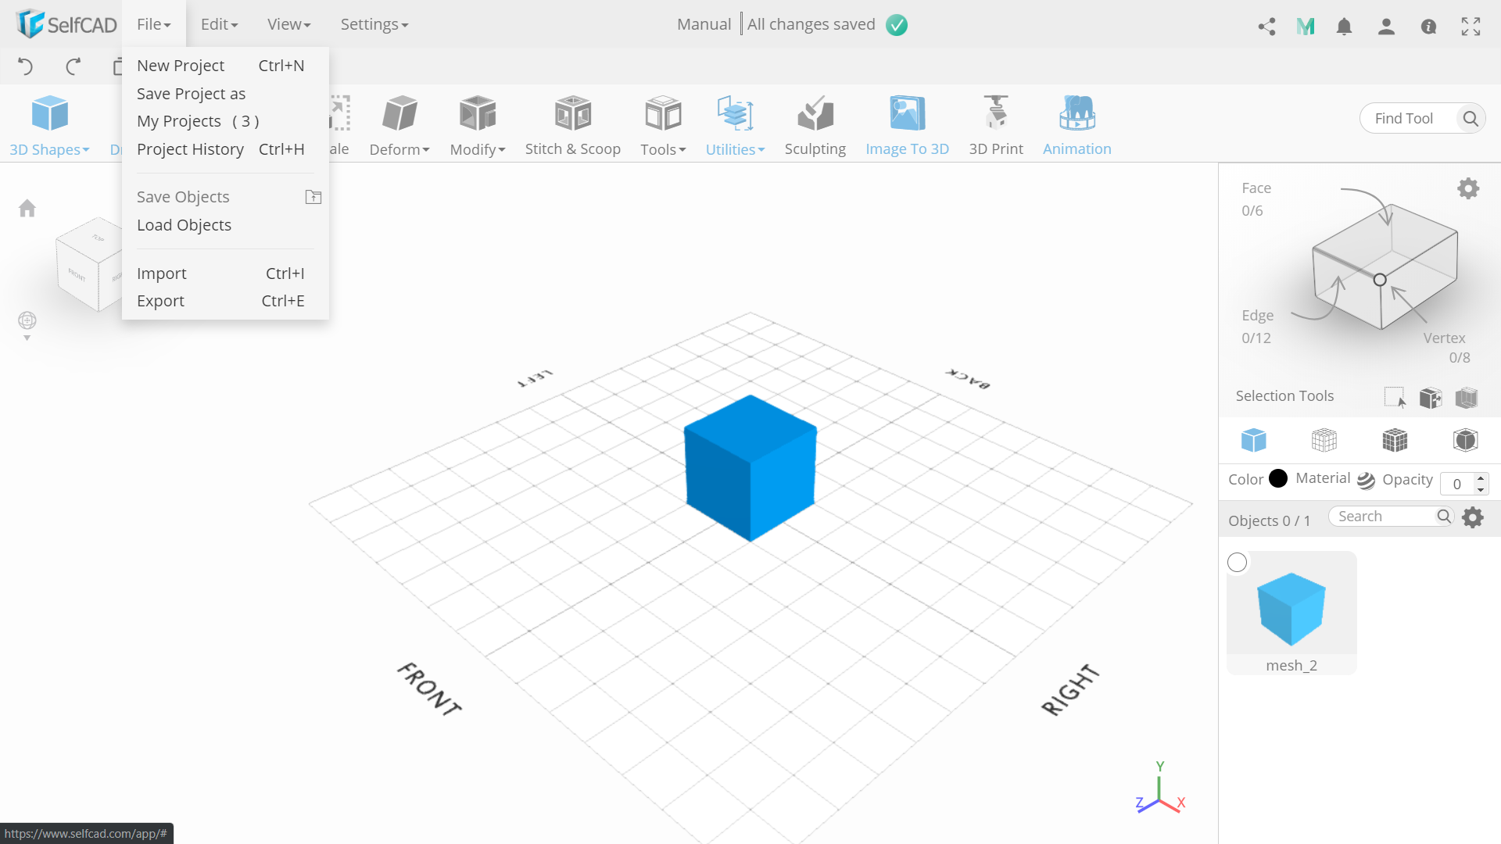
Task: Open notifications bell icon
Action: click(x=1344, y=27)
